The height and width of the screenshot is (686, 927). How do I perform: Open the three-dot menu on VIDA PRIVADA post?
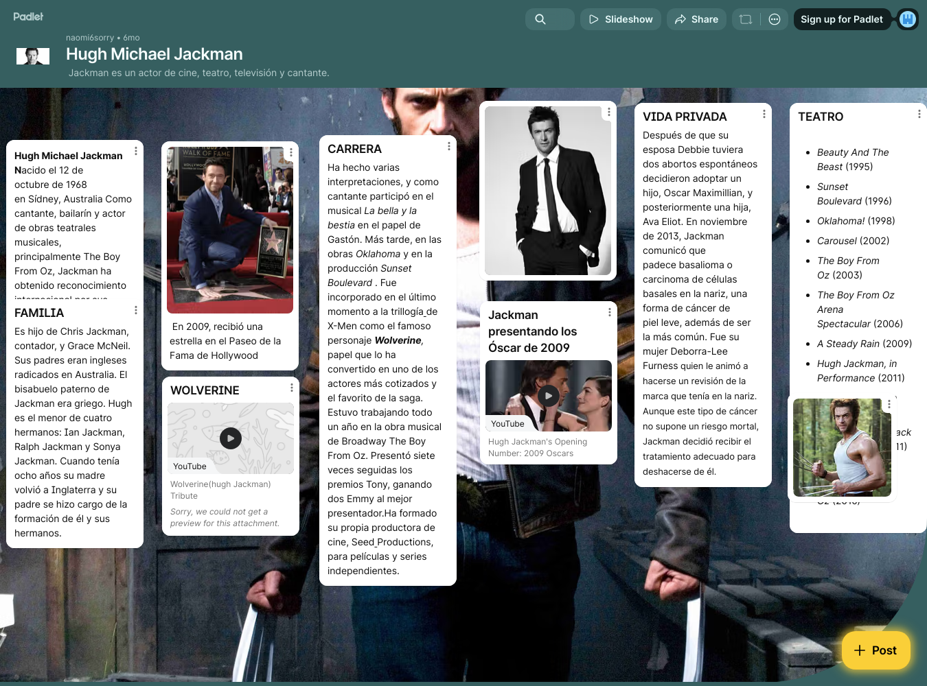[764, 114]
